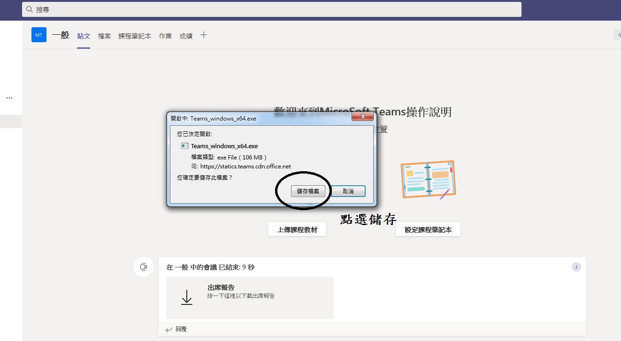The height and width of the screenshot is (341, 621).
Task: Click the notebook illustration
Action: (x=428, y=180)
